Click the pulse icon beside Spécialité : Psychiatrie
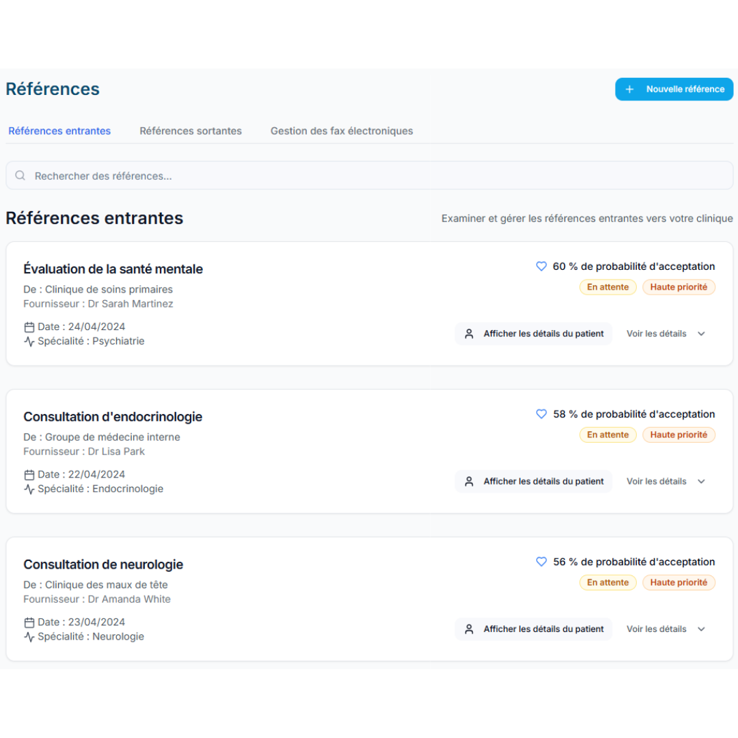This screenshot has height=738, width=738. click(29, 342)
